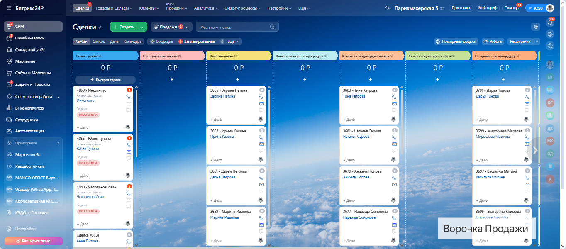Open the Повторные продажи button
Screen dimensions: 566x249
tap(456, 41)
